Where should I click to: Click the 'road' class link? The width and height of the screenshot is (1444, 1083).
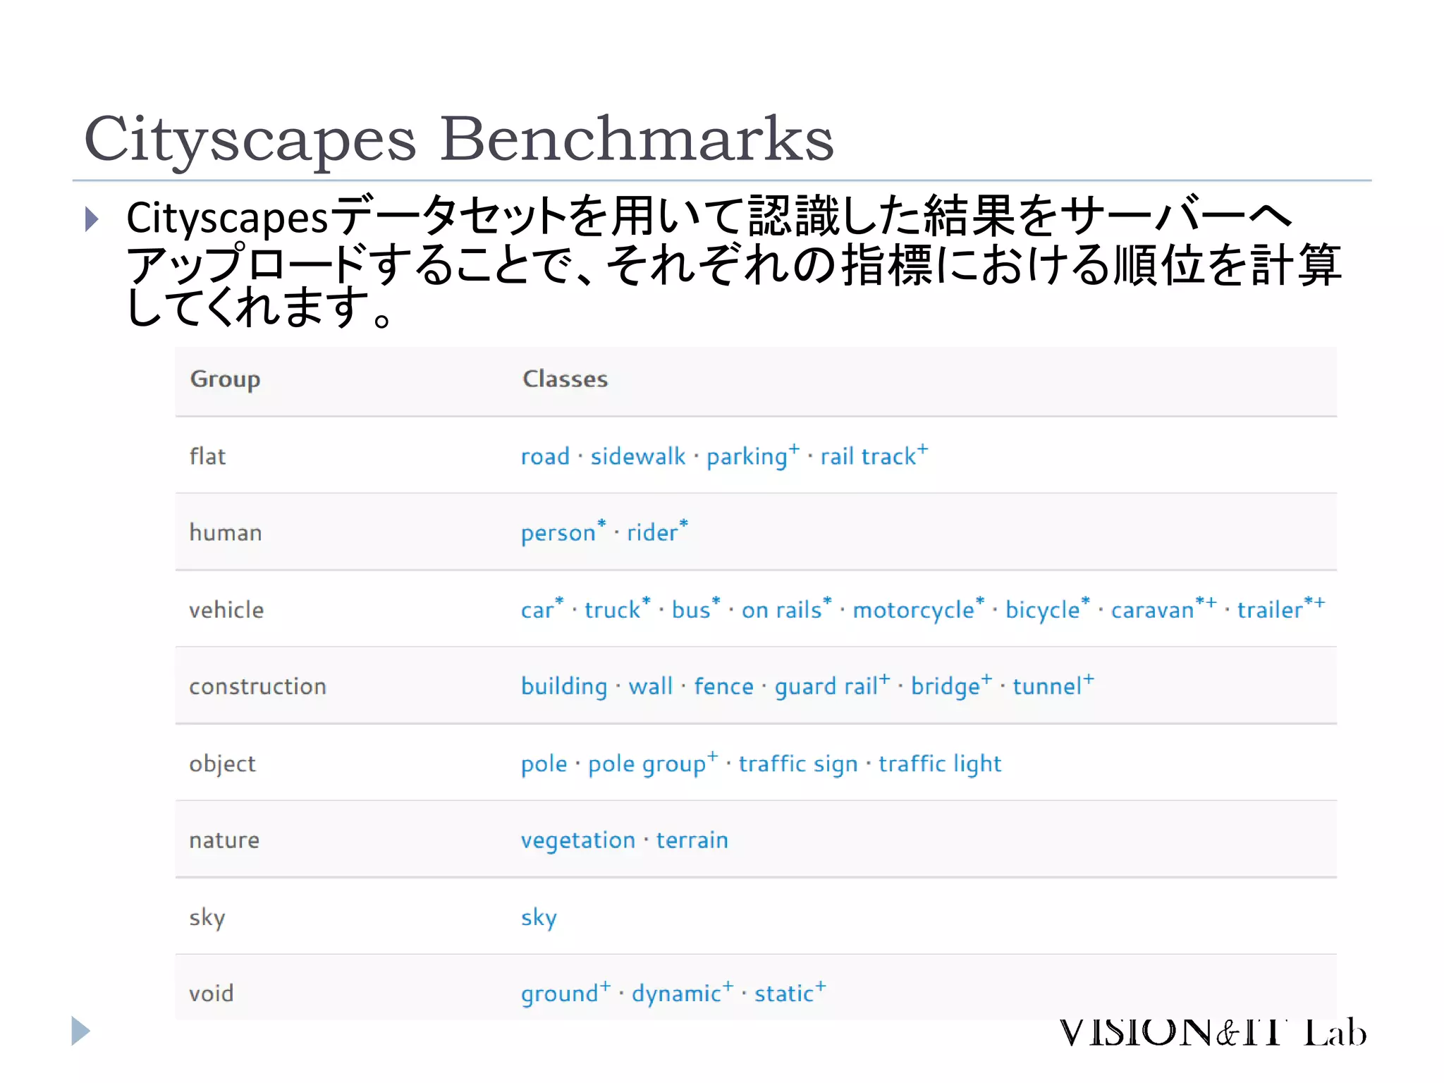545,456
